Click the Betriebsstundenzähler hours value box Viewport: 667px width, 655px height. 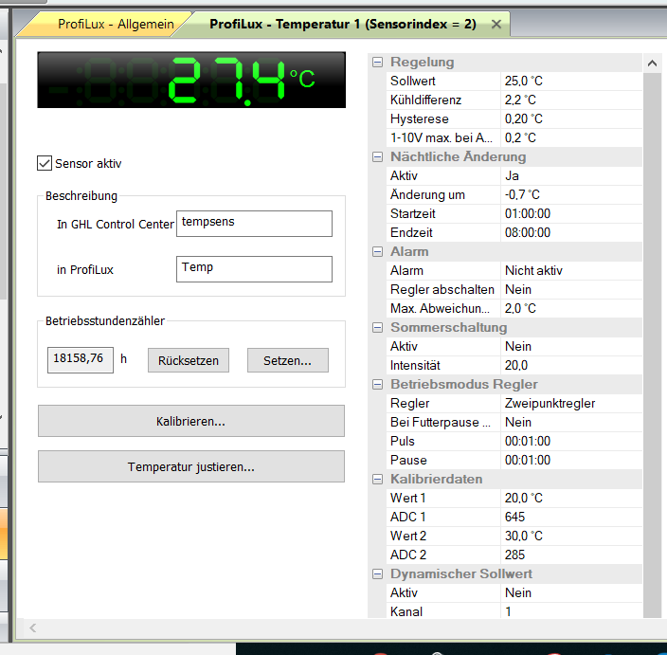click(x=81, y=360)
